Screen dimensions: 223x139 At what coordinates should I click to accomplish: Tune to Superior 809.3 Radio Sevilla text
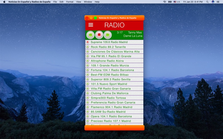(111, 80)
